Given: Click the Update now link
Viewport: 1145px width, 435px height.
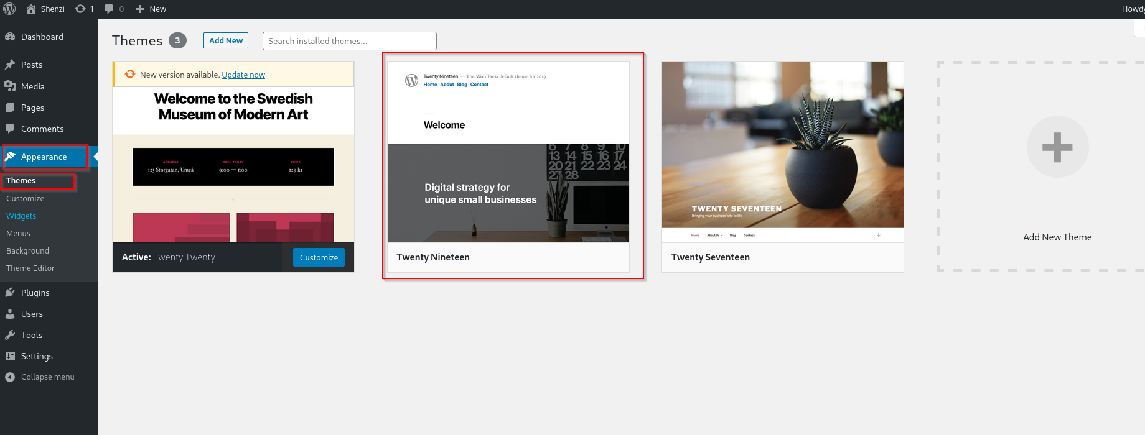Looking at the screenshot, I should tap(243, 75).
